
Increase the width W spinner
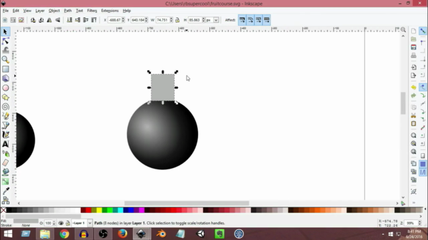(x=171, y=19)
